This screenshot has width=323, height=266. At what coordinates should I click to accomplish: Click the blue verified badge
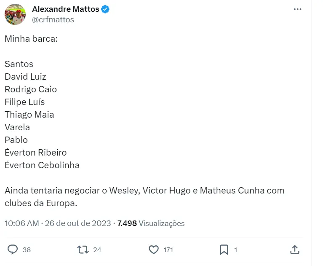(x=105, y=9)
